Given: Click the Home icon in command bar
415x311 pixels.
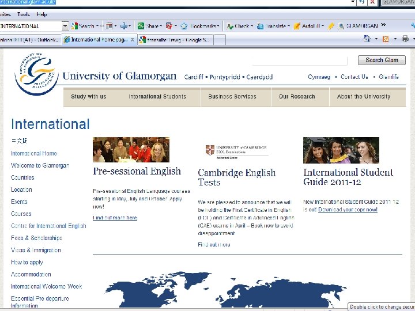Looking at the screenshot, I should click(367, 39).
